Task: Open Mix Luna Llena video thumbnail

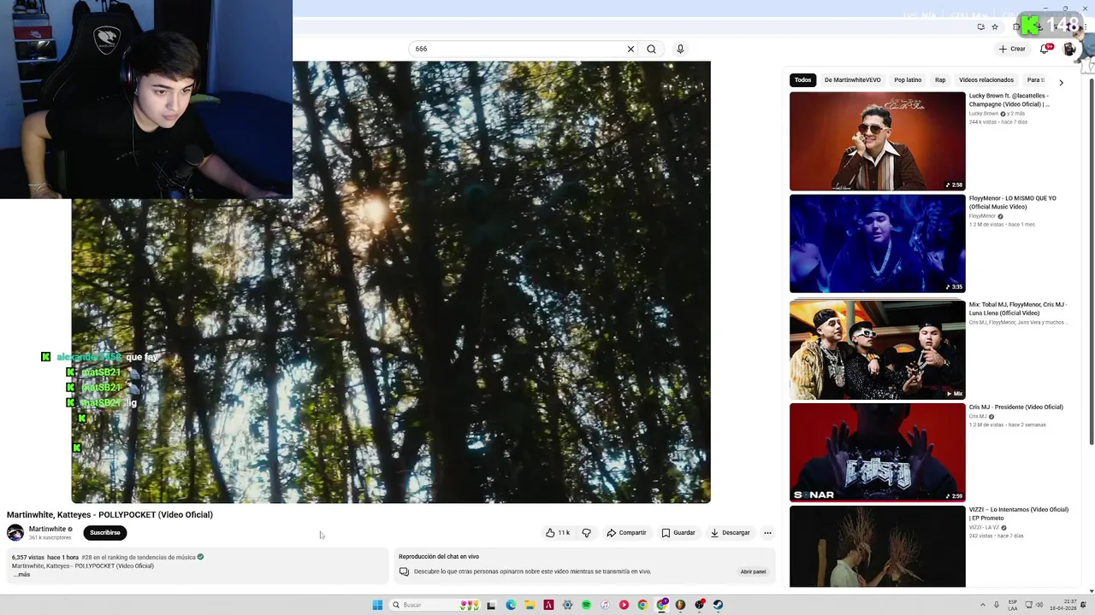Action: coord(877,349)
